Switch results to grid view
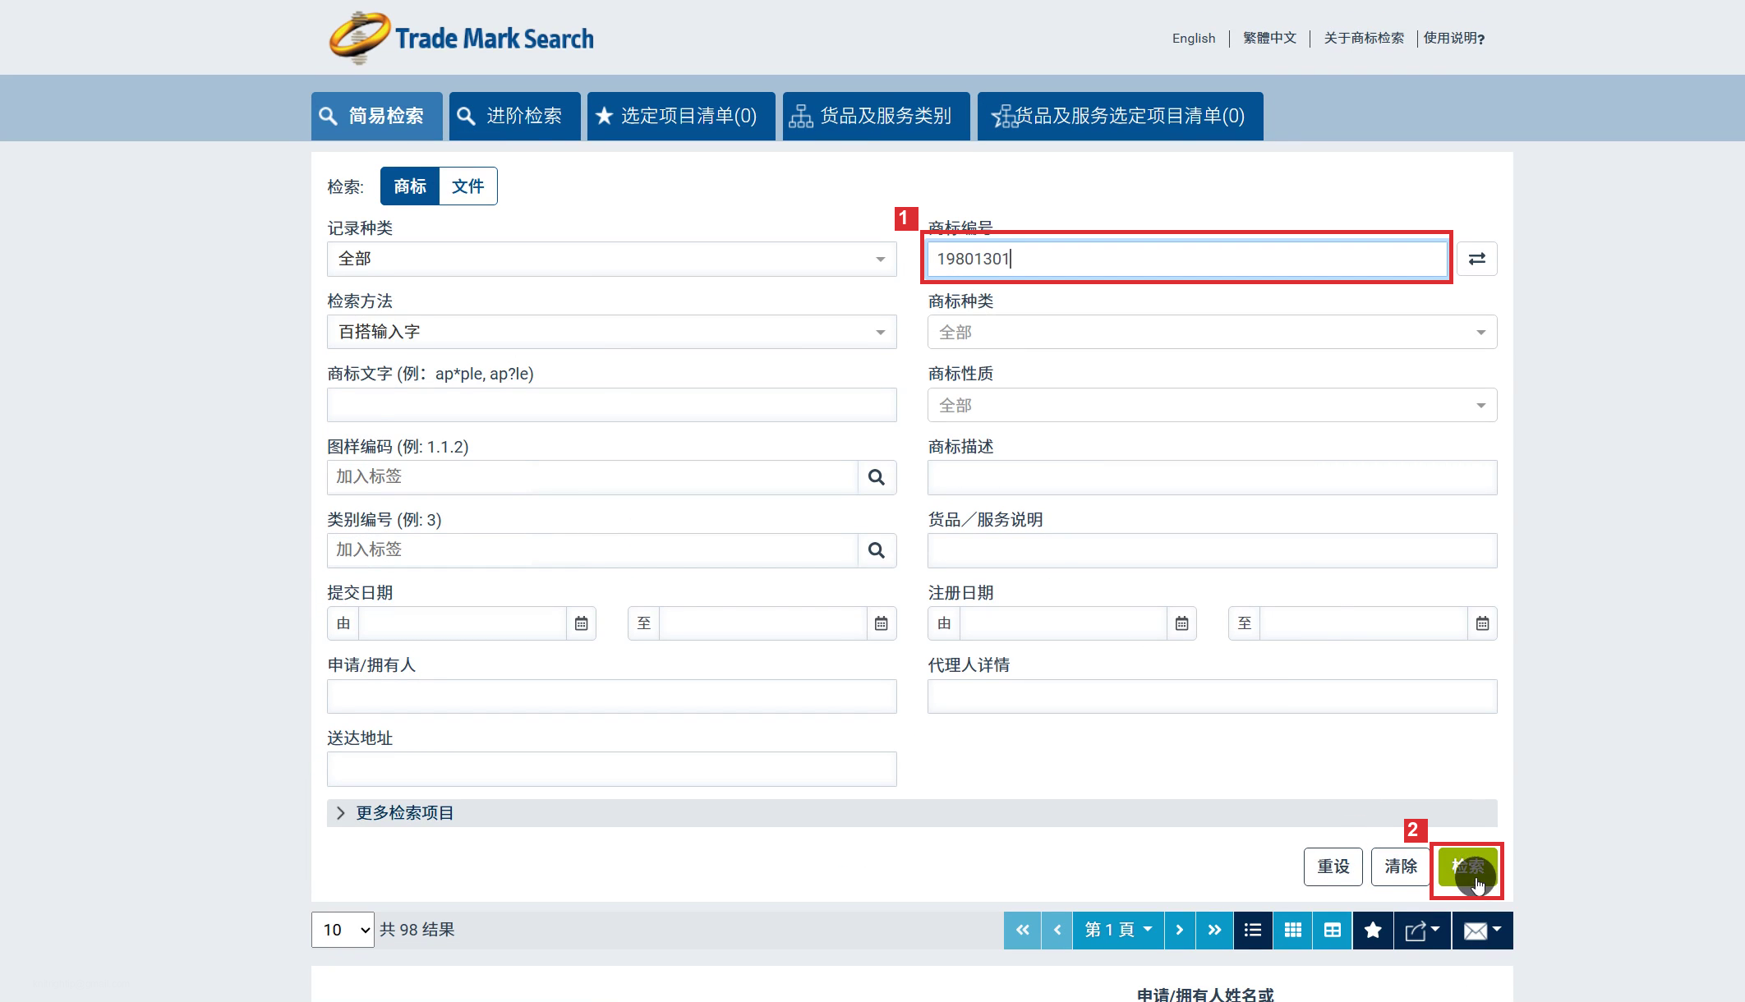This screenshot has width=1745, height=1002. (1293, 930)
